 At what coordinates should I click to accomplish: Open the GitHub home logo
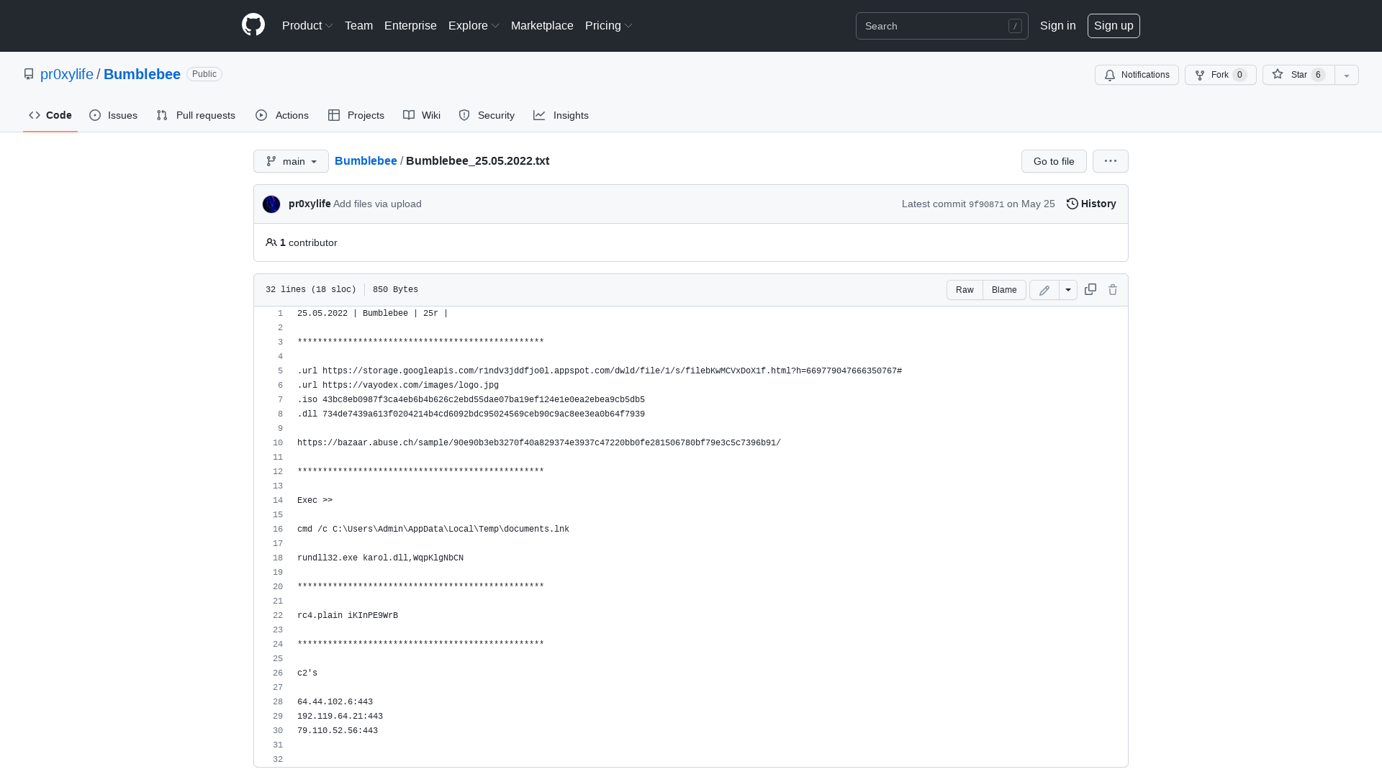coord(253,25)
